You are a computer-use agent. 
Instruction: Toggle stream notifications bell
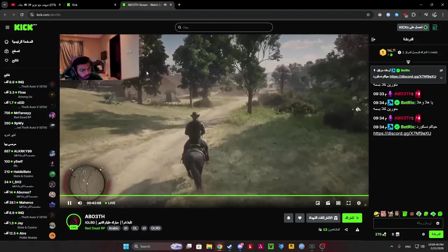pos(288,218)
